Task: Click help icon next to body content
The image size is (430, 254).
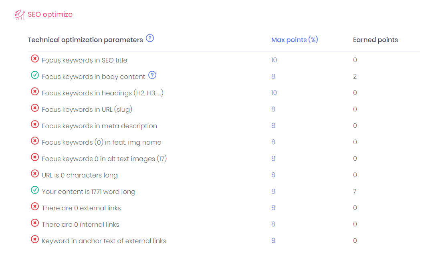Action: pos(152,75)
